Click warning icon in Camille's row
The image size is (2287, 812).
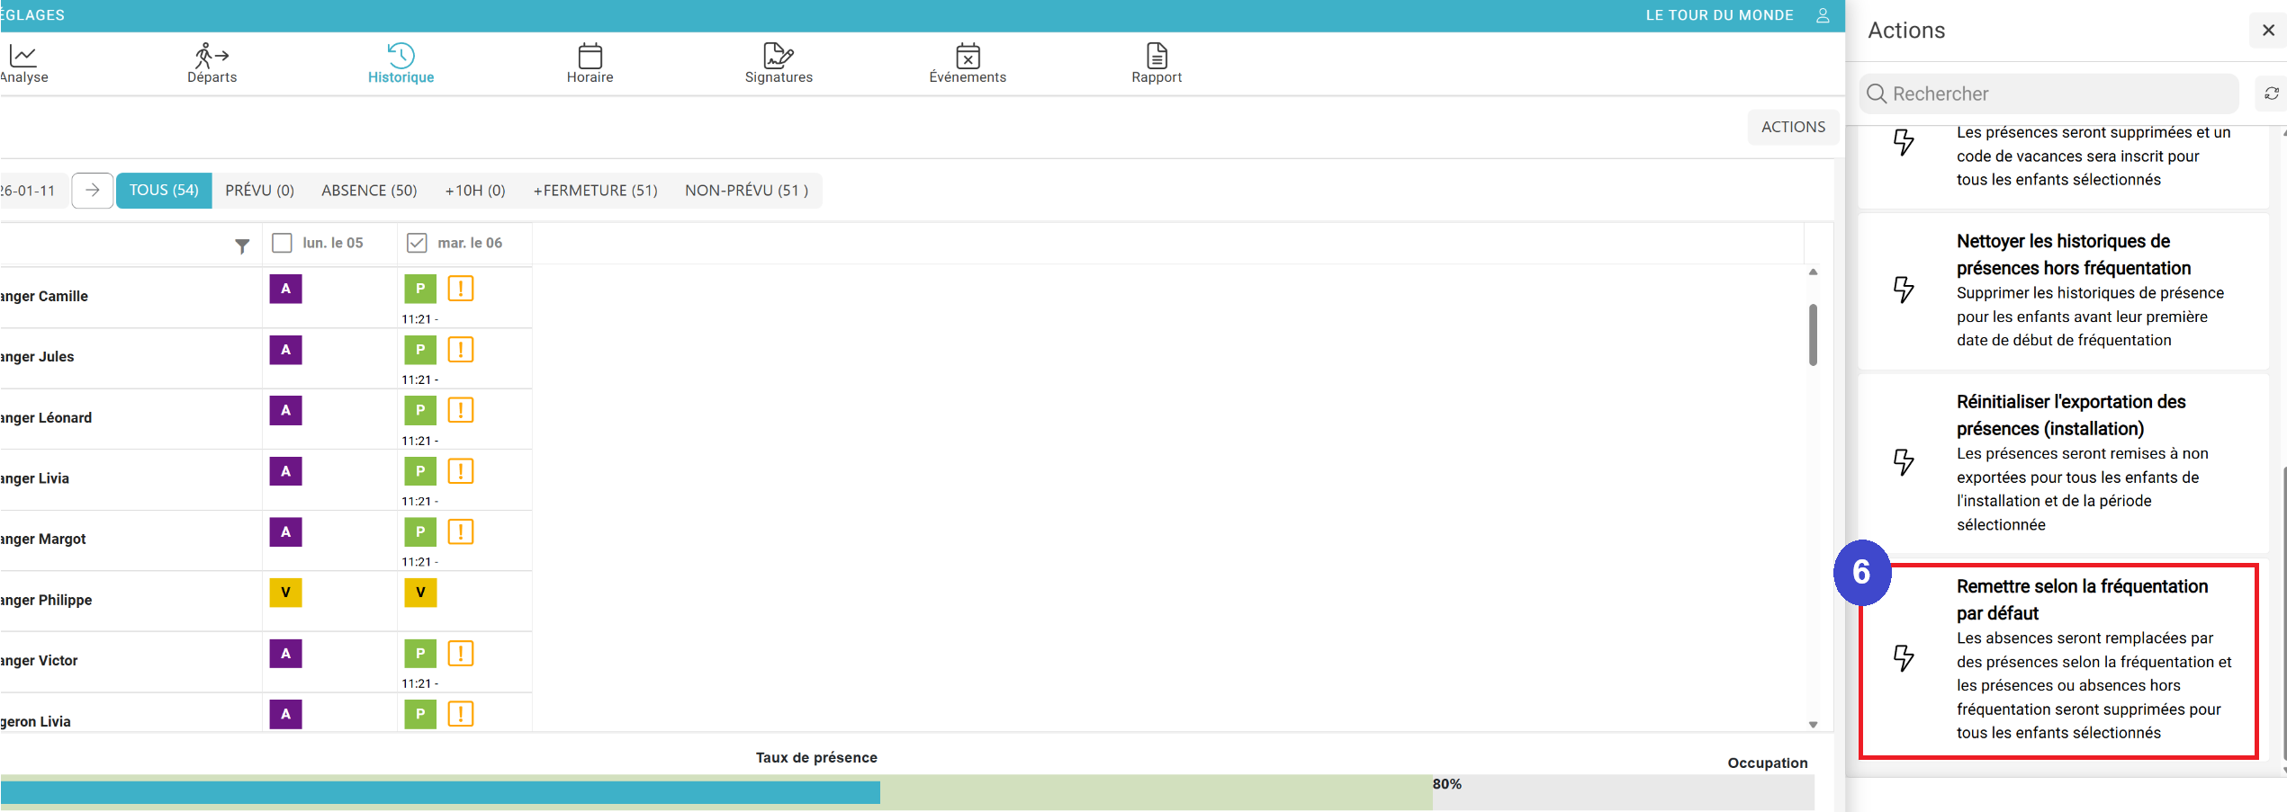click(460, 289)
